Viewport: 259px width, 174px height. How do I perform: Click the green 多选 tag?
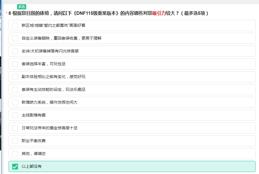pyautogui.click(x=22, y=7)
